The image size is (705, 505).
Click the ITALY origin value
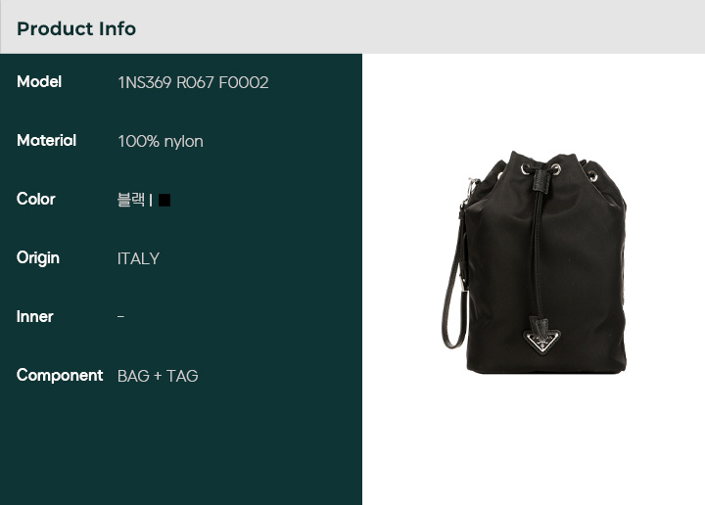[138, 258]
